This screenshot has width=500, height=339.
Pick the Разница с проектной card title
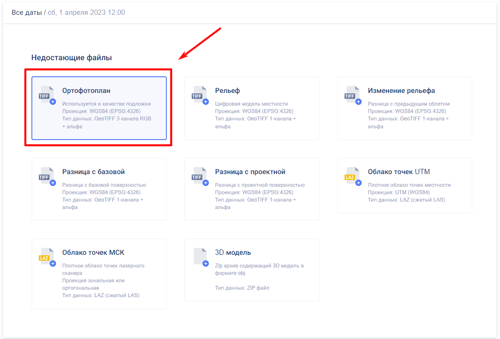click(x=250, y=172)
